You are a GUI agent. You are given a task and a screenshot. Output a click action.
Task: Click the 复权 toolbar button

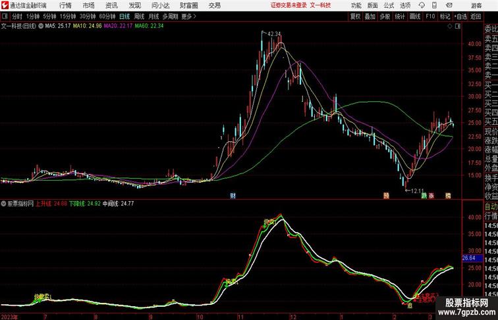click(355, 16)
